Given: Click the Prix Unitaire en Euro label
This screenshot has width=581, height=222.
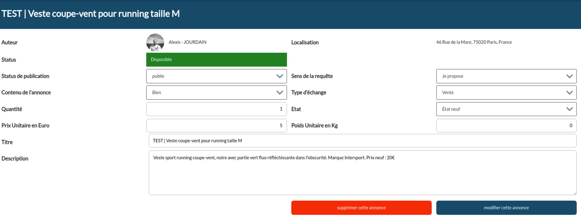Looking at the screenshot, I should pos(25,126).
